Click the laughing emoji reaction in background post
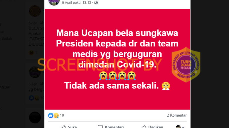The height and width of the screenshot is (128, 229). tap(31, 53)
